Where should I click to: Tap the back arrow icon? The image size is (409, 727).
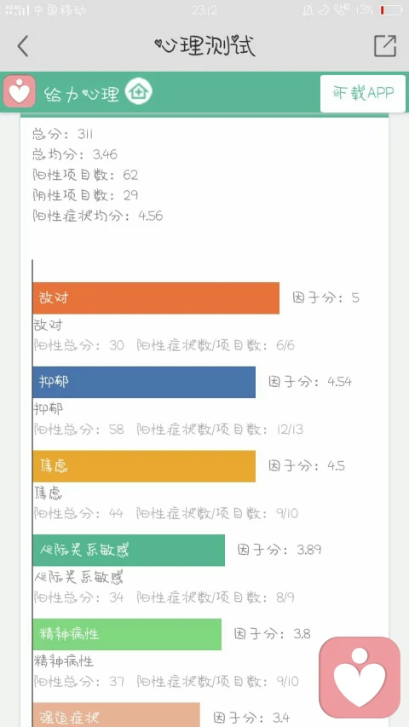(x=22, y=46)
